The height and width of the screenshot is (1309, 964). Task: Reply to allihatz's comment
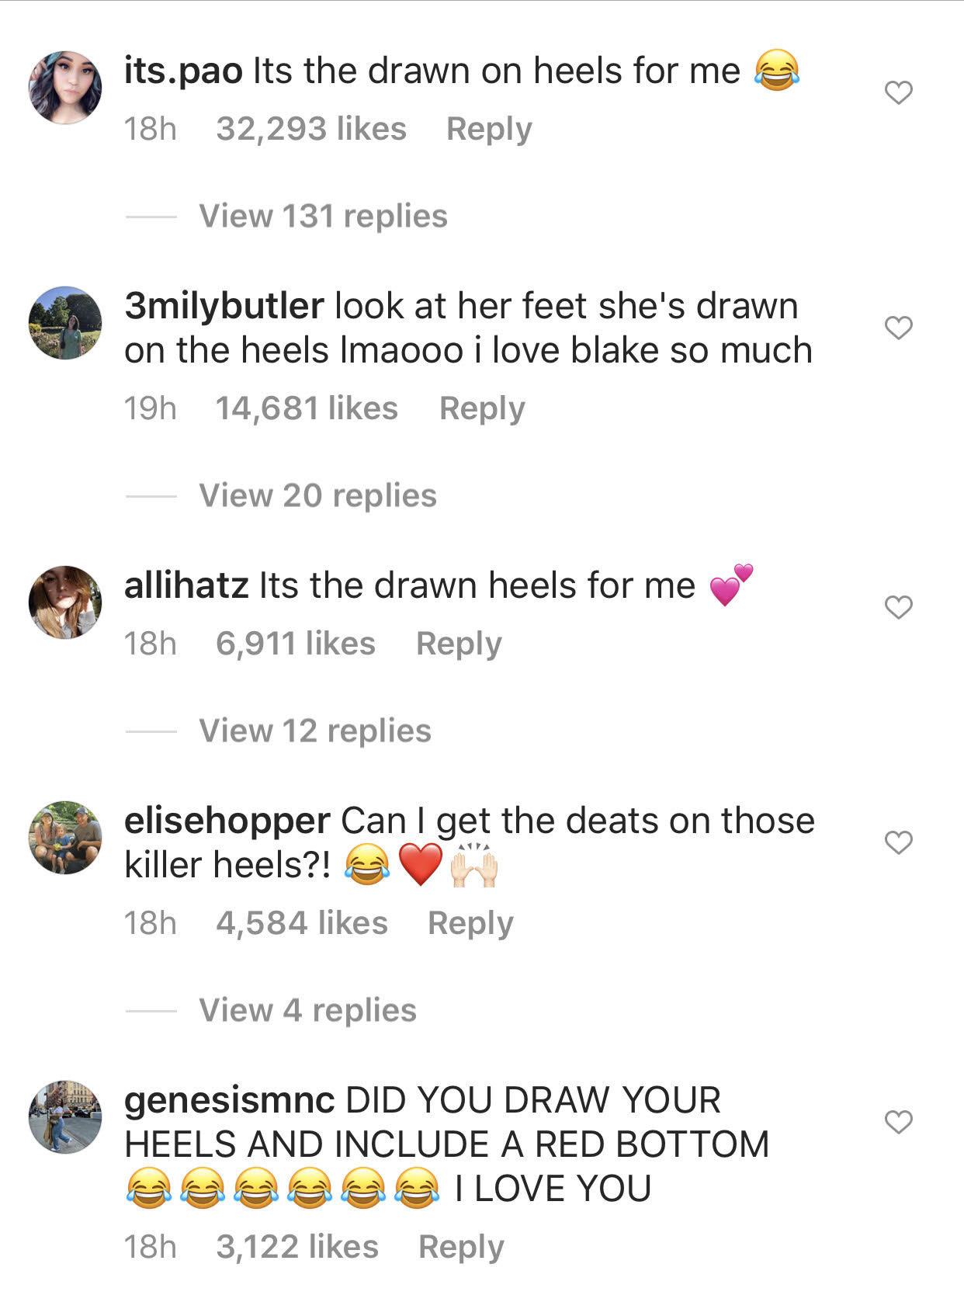[x=459, y=644]
